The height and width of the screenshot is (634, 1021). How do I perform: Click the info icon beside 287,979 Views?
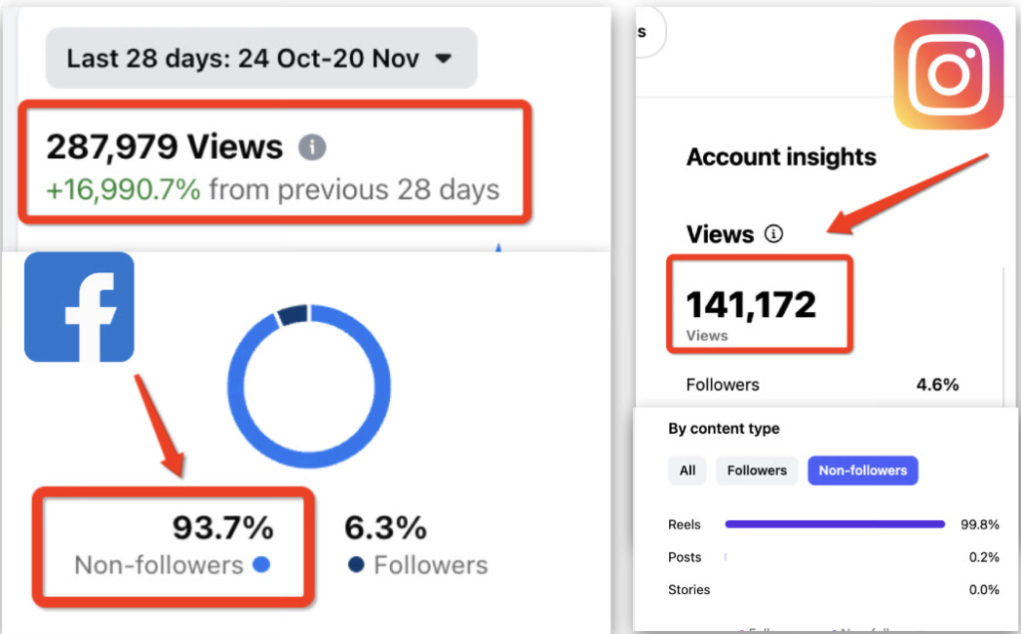312,149
